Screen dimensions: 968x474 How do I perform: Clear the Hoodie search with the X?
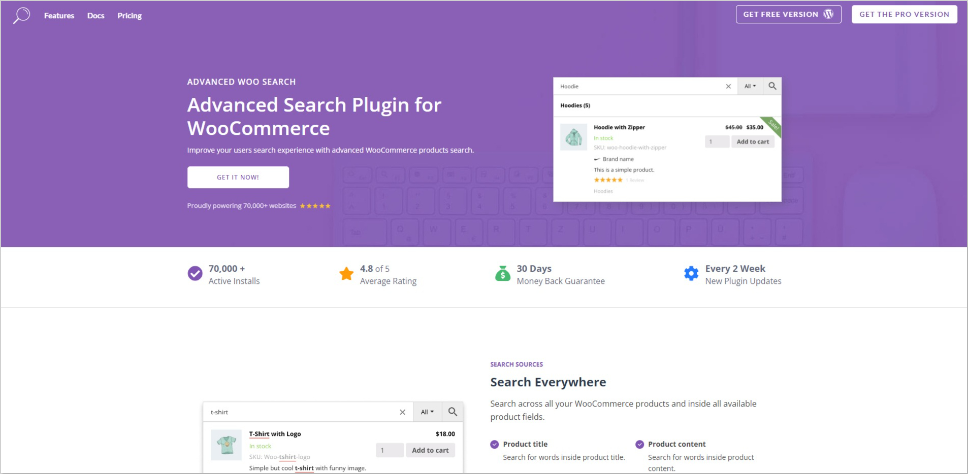pos(728,86)
